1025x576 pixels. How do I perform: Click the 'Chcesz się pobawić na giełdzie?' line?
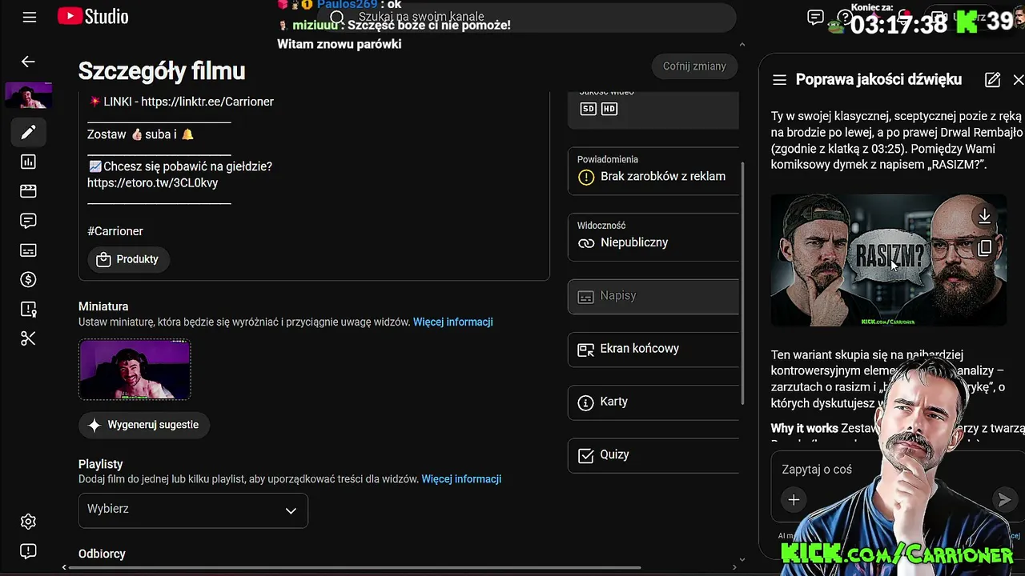(x=180, y=166)
